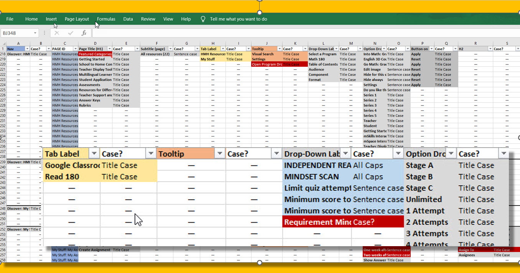
Task: Open the Button on column filter dropdown
Action: (x=431, y=49)
